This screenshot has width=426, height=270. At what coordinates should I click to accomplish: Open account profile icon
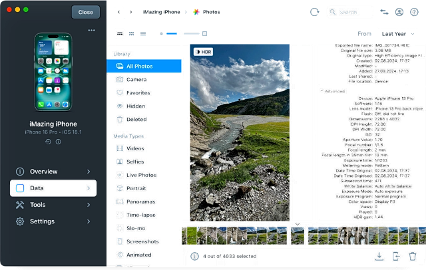point(399,12)
